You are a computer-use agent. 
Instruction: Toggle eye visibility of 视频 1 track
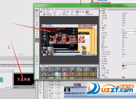(x=50, y=88)
